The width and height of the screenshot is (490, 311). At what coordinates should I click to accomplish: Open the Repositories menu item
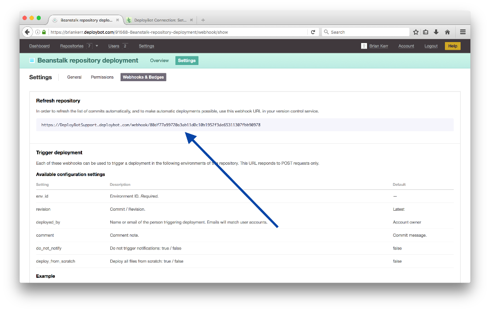pos(72,46)
